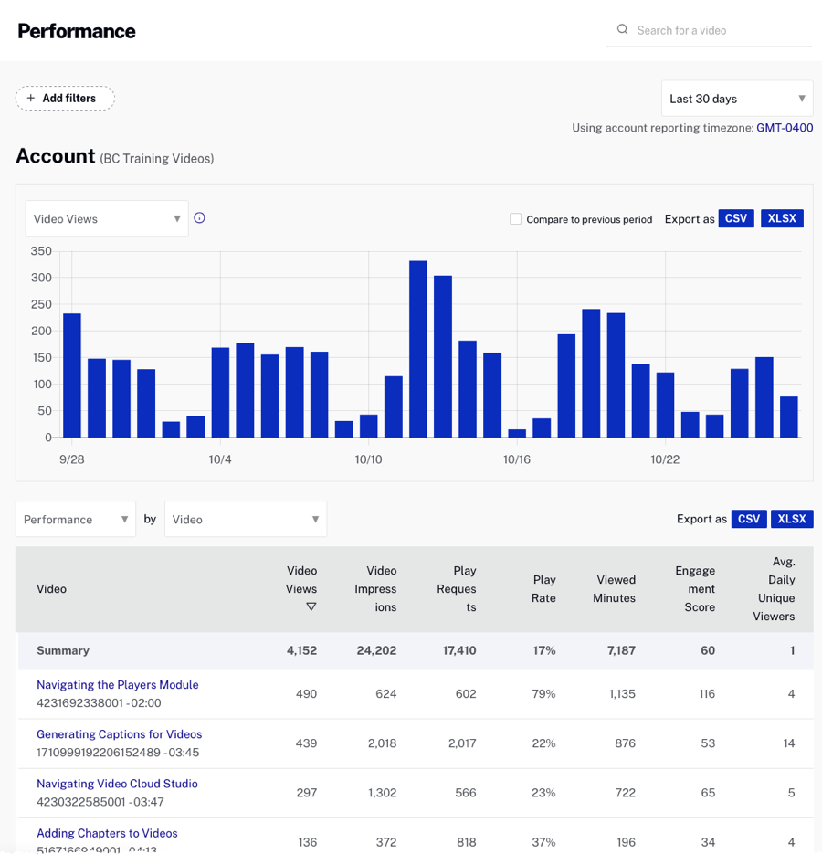Screen dimensions: 822x854
Task: Select the Summary row in the table
Action: [63, 650]
